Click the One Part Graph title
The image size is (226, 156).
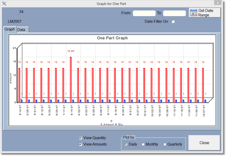click(112, 38)
